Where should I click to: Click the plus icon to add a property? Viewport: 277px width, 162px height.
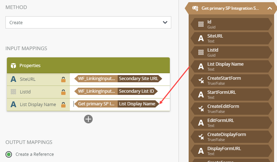(88, 119)
